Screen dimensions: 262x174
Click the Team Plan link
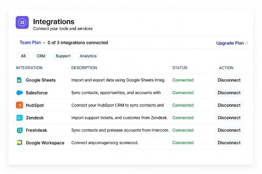click(x=30, y=43)
